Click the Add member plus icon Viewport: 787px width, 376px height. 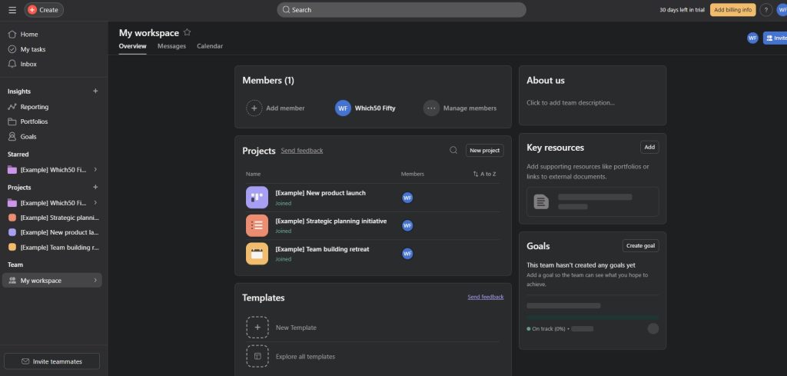tap(254, 108)
